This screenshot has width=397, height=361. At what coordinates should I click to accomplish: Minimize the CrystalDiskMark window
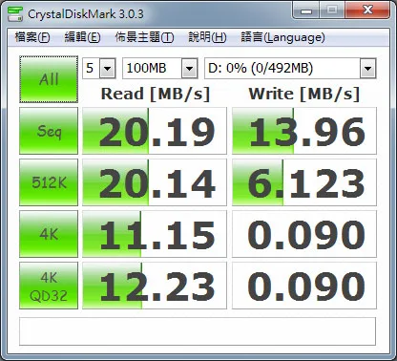tap(306, 11)
